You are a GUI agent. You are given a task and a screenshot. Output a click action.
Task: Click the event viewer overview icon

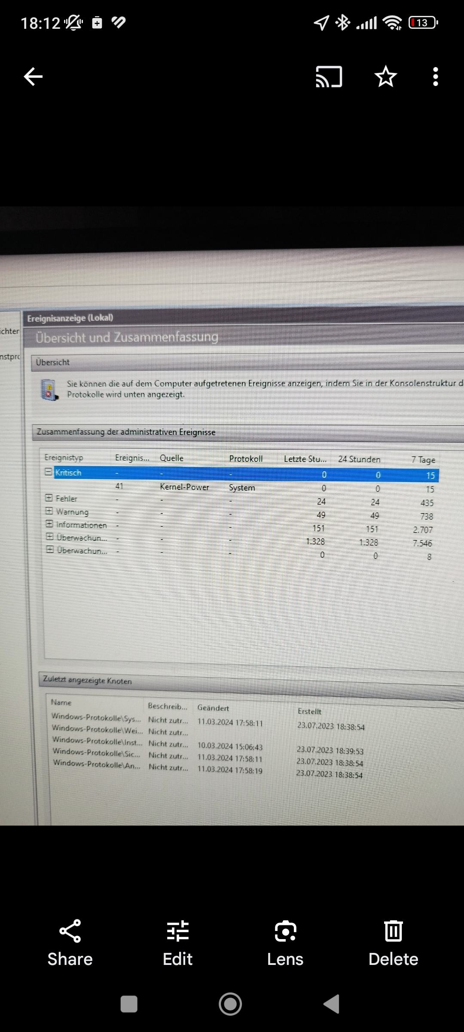tap(49, 390)
